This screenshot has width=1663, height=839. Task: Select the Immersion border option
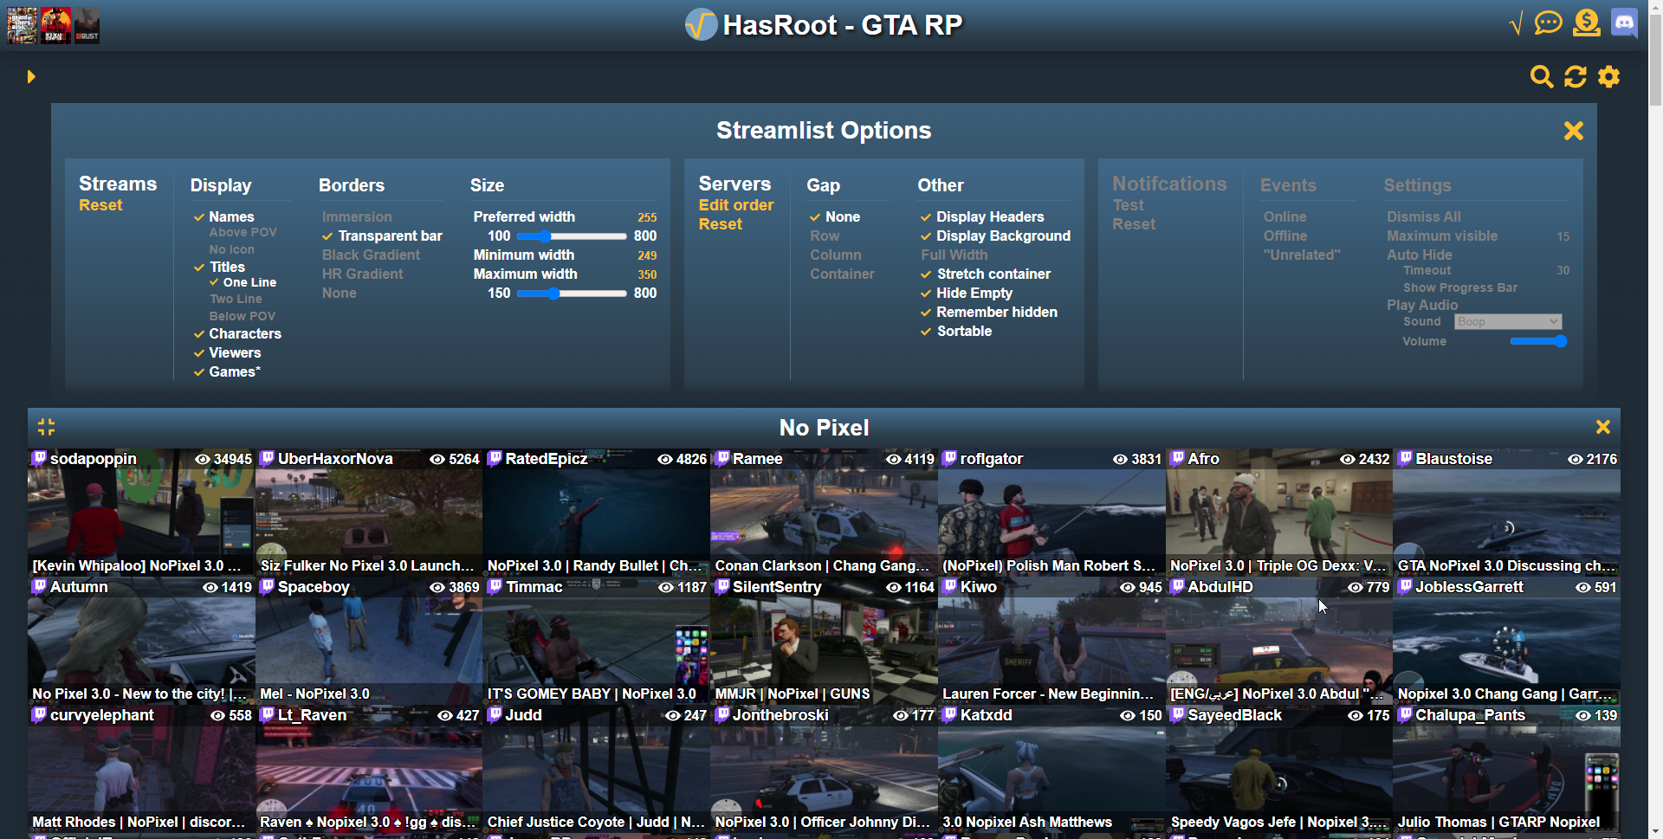coord(357,217)
